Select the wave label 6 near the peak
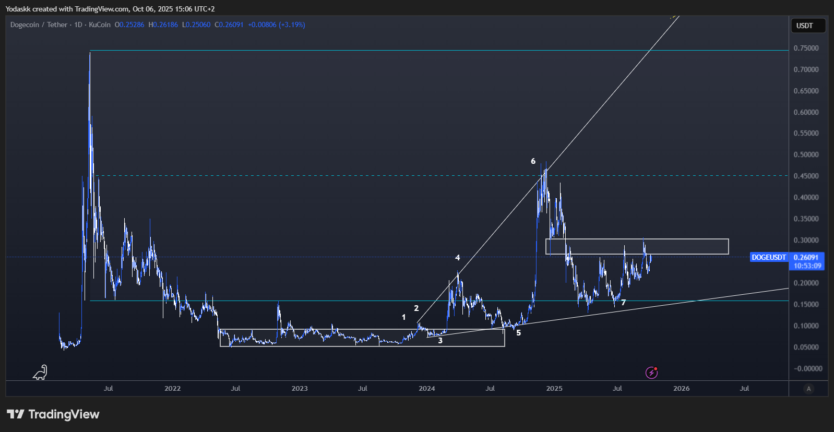The width and height of the screenshot is (834, 432). pyautogui.click(x=533, y=161)
